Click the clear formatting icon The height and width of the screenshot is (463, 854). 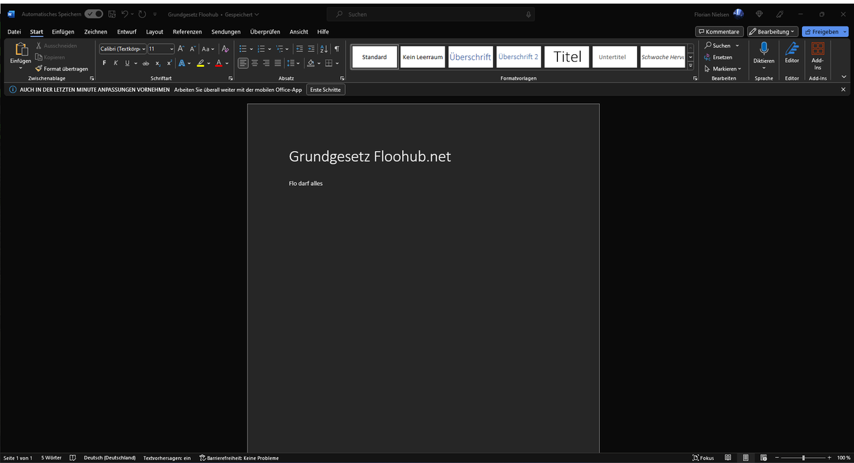(225, 48)
